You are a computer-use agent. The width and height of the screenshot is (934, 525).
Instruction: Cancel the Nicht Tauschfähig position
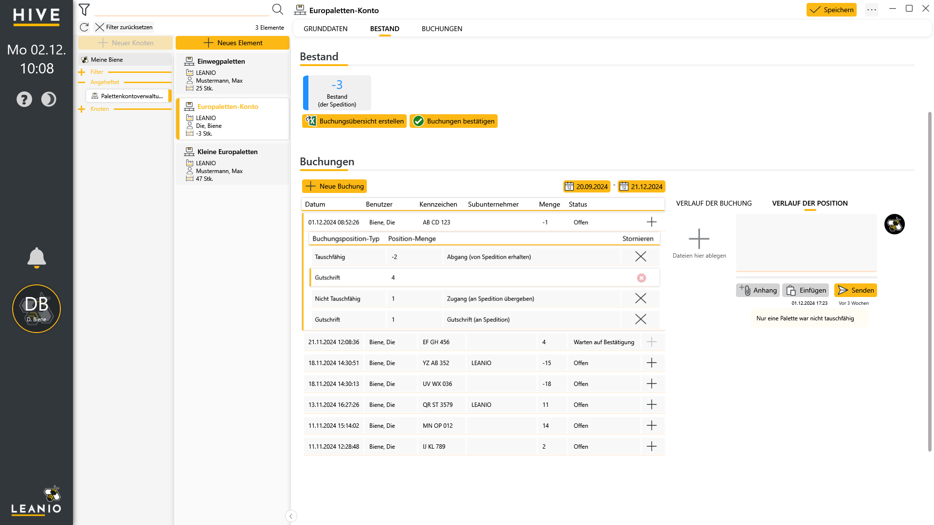point(641,298)
